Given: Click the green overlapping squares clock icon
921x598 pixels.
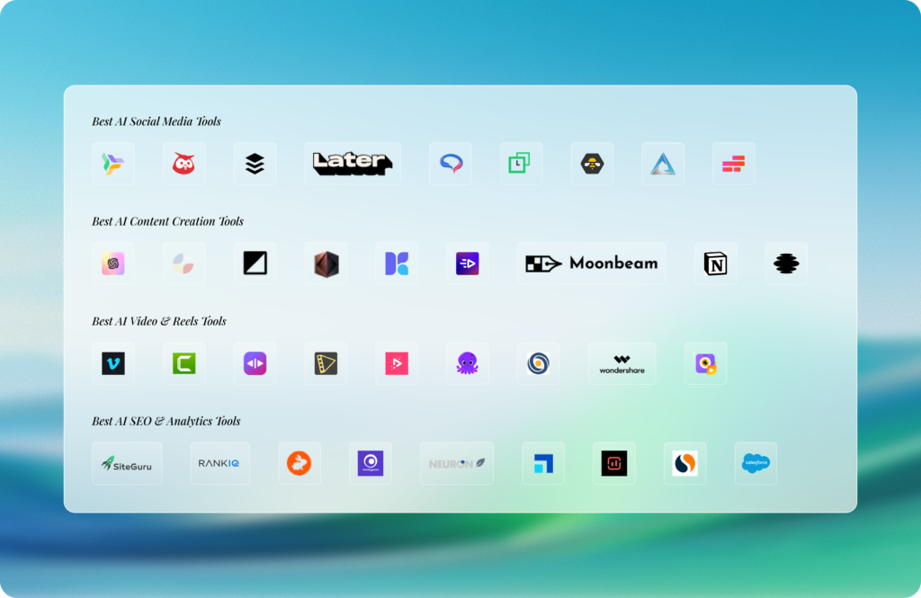Looking at the screenshot, I should tap(521, 164).
